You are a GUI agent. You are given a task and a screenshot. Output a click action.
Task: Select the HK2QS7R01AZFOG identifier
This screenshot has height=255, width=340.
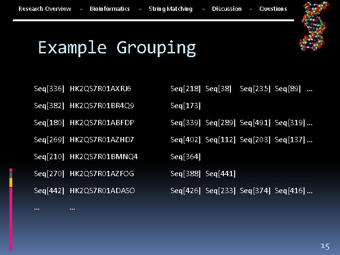click(x=102, y=174)
